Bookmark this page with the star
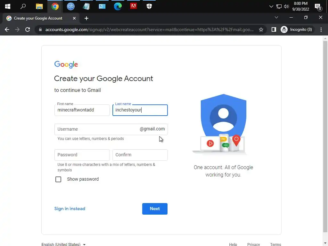 pyautogui.click(x=261, y=29)
